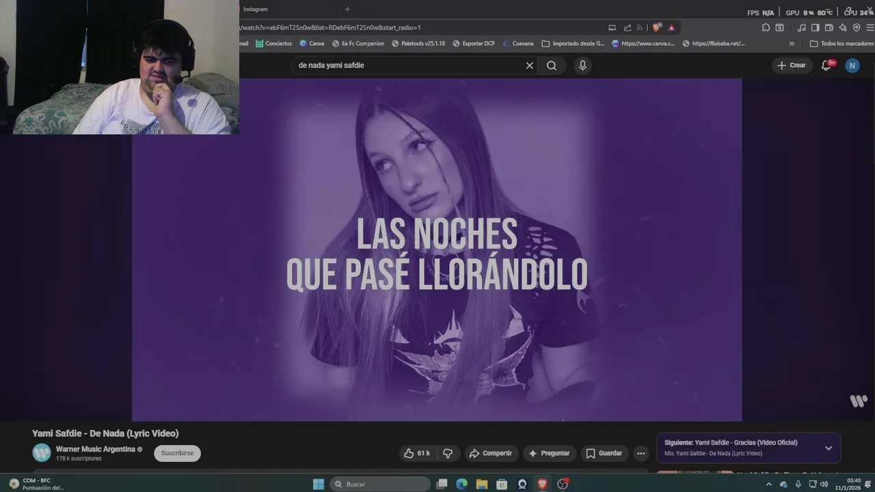Viewport: 875px width, 492px height.
Task: Open the account avatar menu
Action: [x=852, y=65]
